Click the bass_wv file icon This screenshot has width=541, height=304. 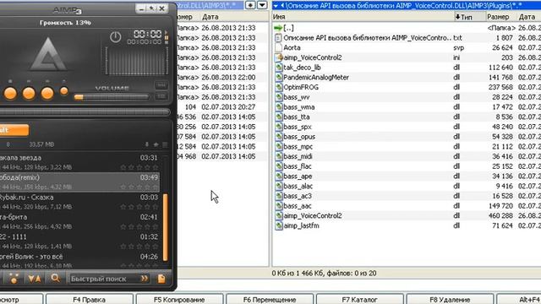[x=279, y=97]
